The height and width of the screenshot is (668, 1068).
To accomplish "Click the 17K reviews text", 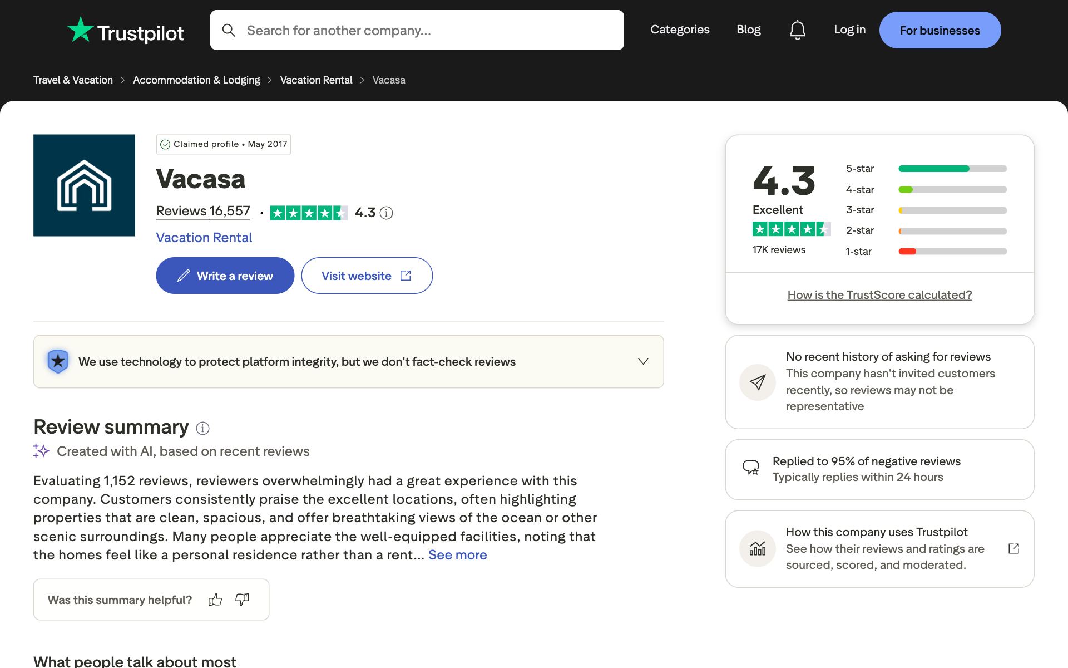I will 779,250.
